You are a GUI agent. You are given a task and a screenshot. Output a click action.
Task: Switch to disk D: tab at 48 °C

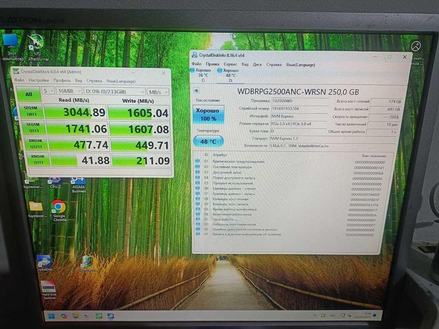coord(230,75)
